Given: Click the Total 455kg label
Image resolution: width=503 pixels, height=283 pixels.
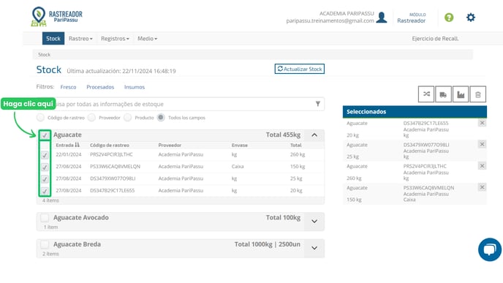Looking at the screenshot, I should [283, 135].
